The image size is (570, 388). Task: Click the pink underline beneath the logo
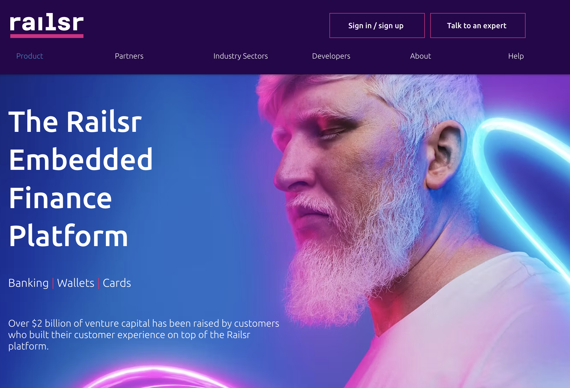tap(47, 36)
